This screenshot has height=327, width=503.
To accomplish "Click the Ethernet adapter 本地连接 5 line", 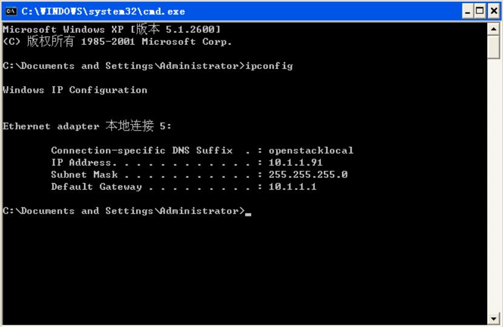I will (x=87, y=126).
